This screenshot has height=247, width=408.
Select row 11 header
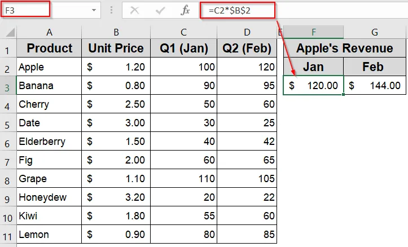tap(8, 234)
